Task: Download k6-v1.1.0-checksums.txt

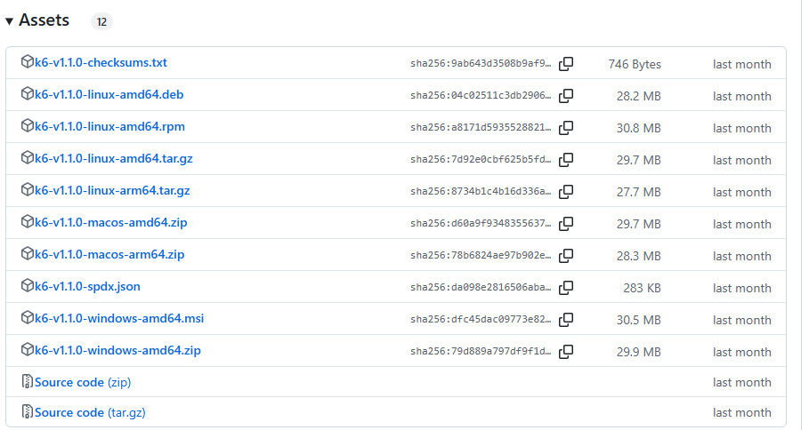Action: click(x=101, y=63)
